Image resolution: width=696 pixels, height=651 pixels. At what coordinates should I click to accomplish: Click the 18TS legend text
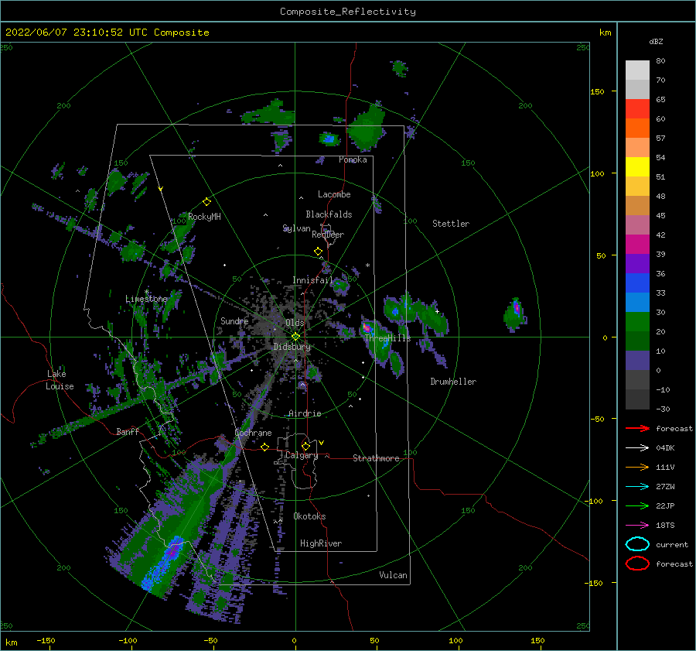tap(665, 526)
